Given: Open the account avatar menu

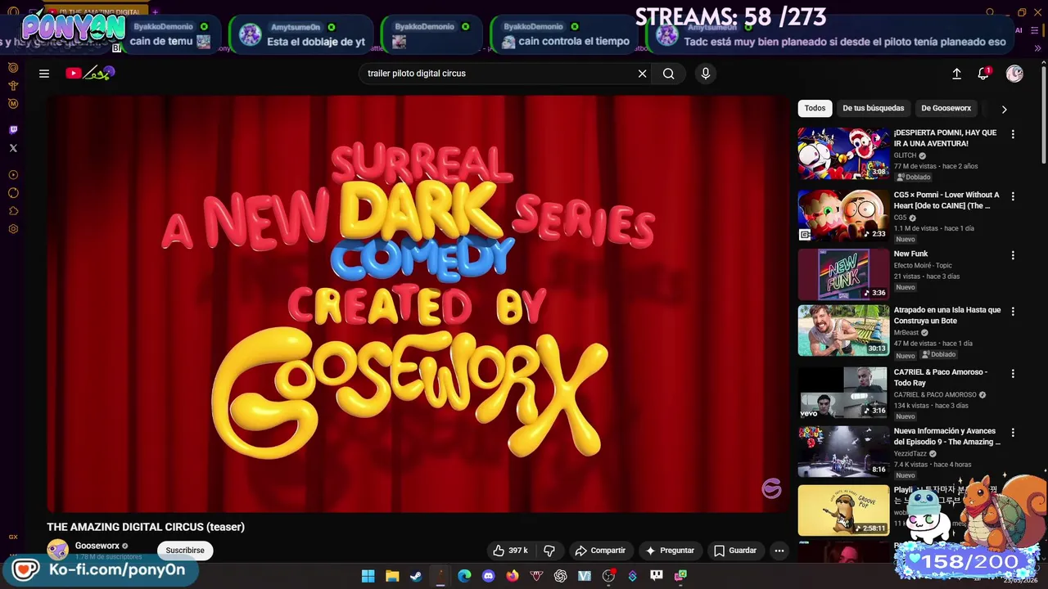Looking at the screenshot, I should (1014, 74).
